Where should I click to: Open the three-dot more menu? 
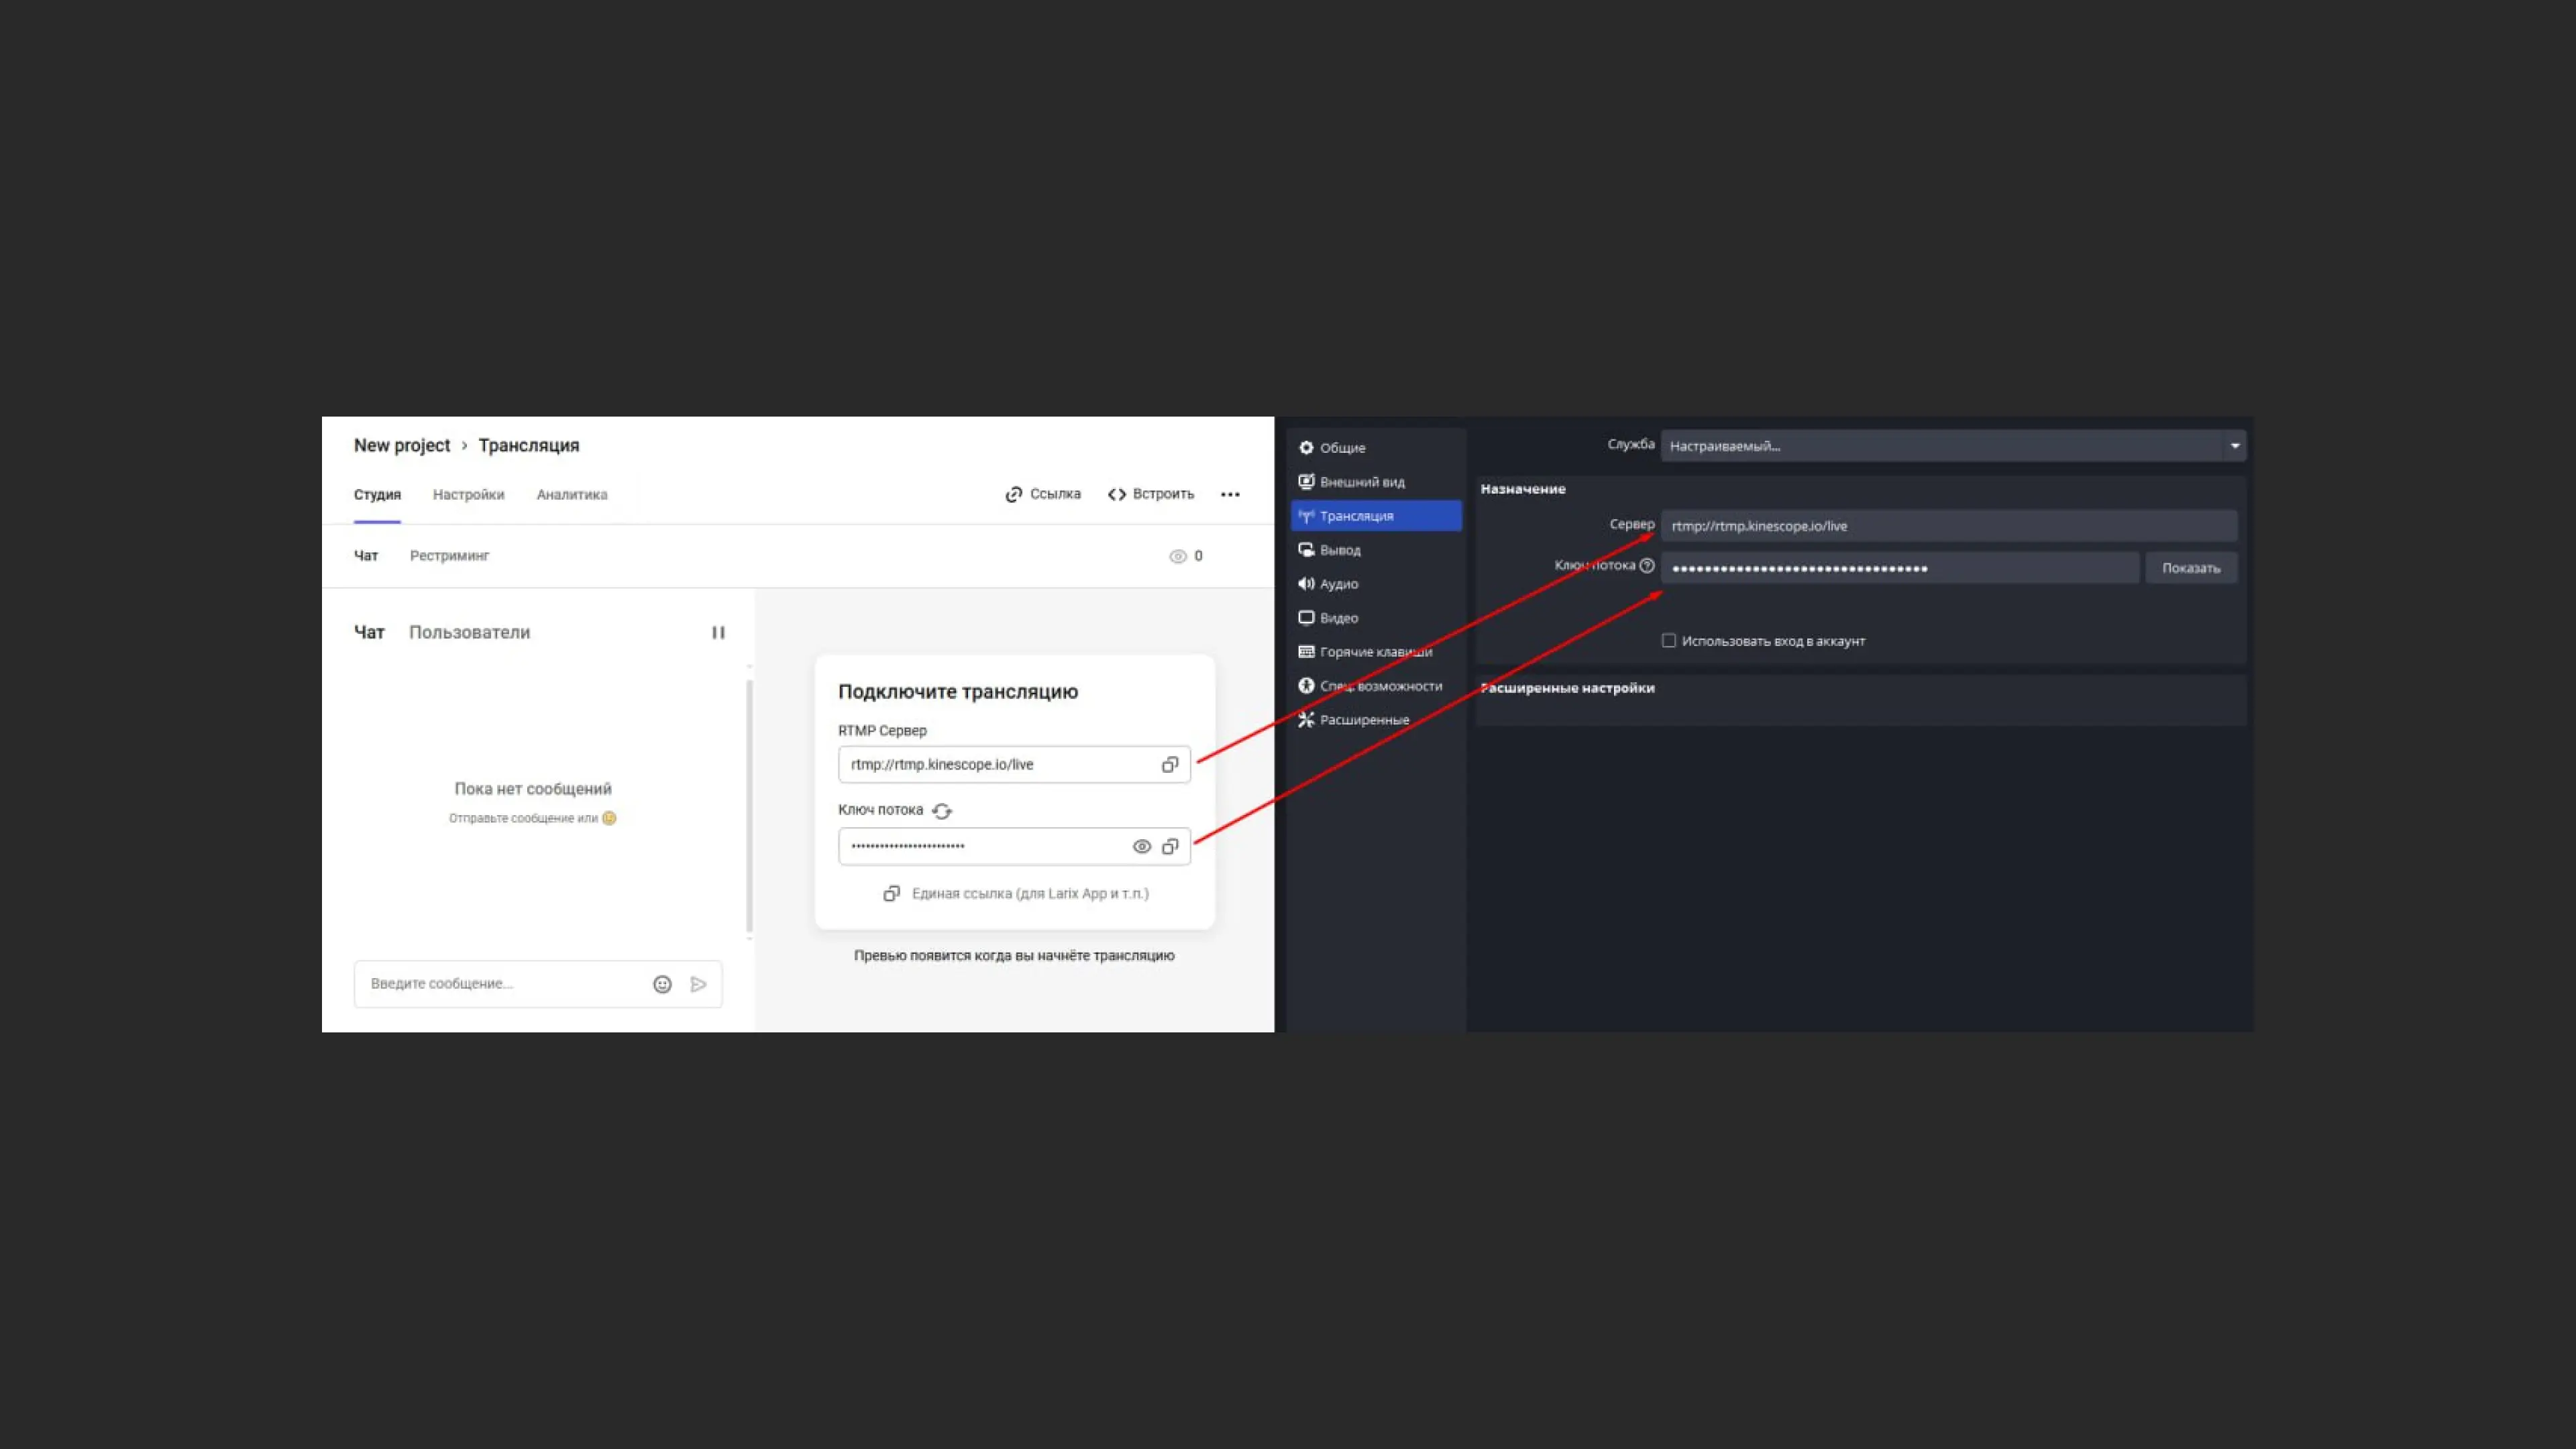(x=1230, y=494)
